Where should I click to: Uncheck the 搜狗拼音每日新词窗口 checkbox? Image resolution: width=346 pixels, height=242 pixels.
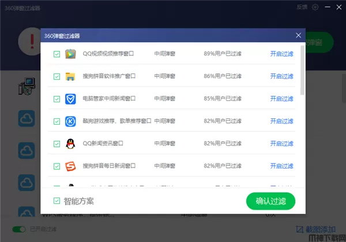click(57, 166)
